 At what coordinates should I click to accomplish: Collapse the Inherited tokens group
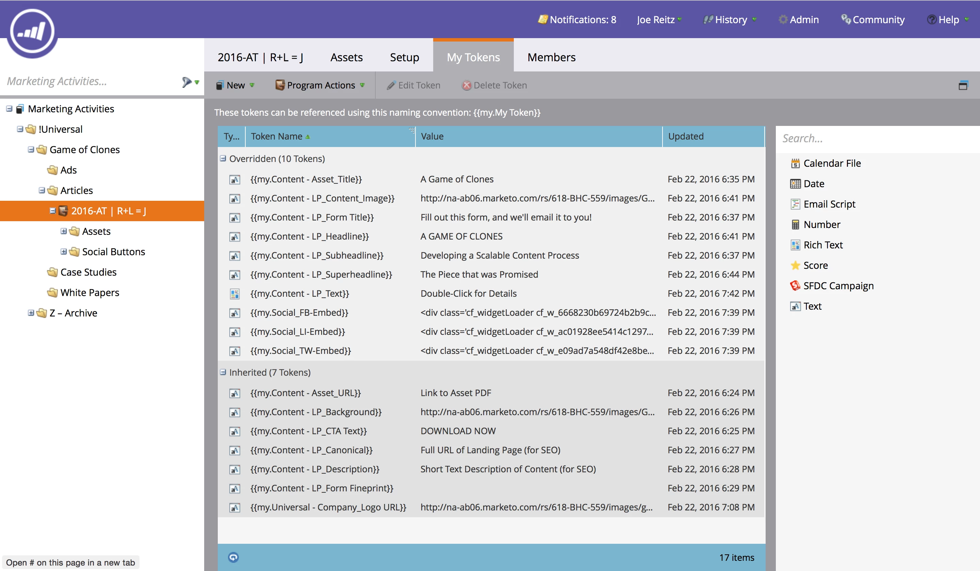[223, 372]
